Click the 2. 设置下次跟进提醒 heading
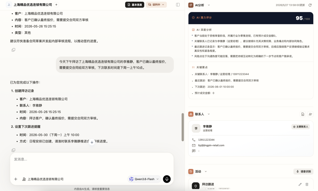 click(x=26, y=127)
